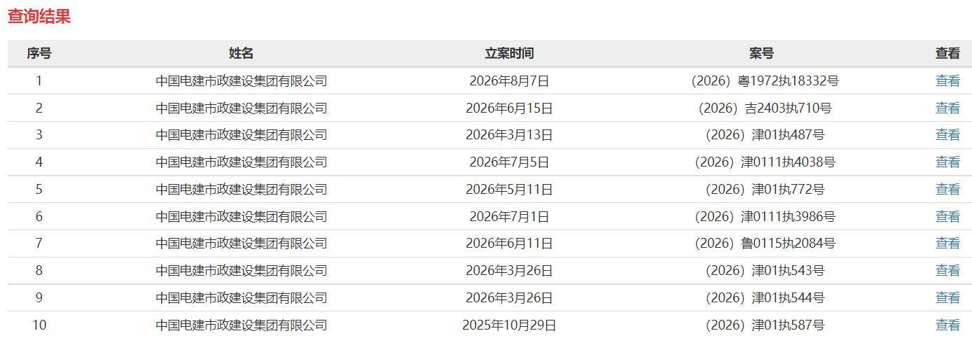This screenshot has height=345, width=972.
Task: Click company name in row 1
Action: 241,80
